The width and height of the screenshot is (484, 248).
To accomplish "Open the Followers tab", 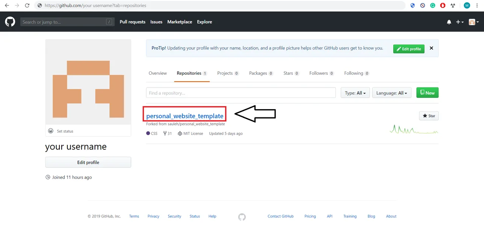I will tap(321, 73).
